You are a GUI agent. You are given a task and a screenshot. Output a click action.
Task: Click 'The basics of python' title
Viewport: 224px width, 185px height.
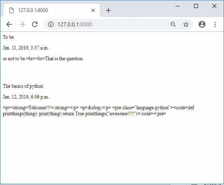click(23, 86)
